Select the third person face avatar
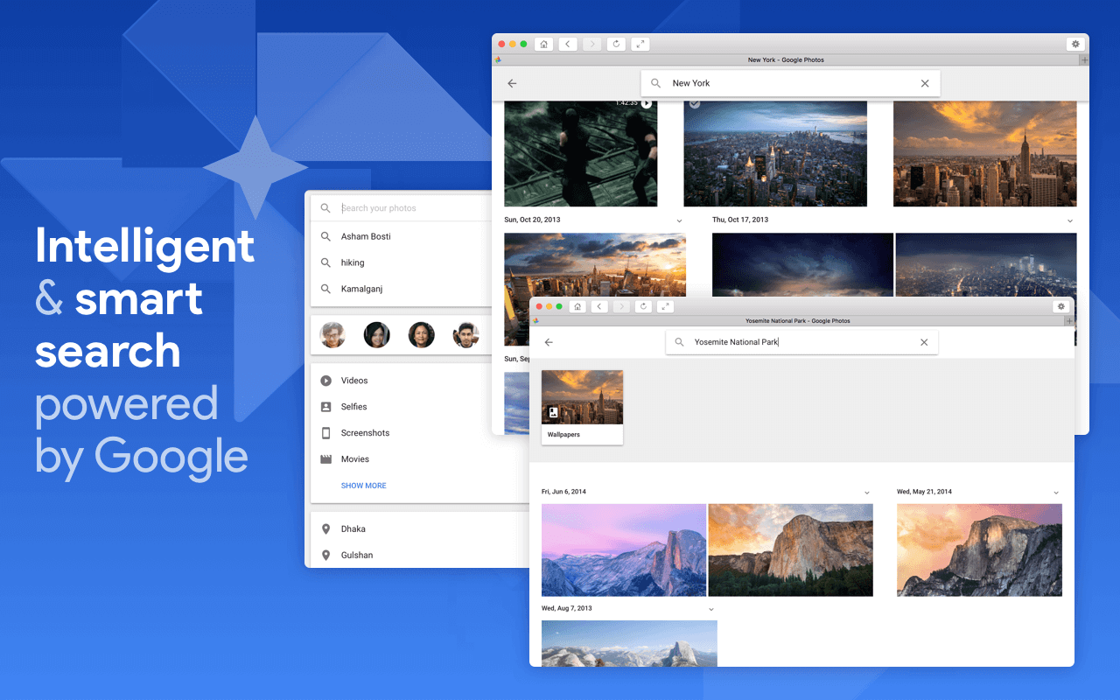Viewport: 1120px width, 700px height. [x=422, y=334]
